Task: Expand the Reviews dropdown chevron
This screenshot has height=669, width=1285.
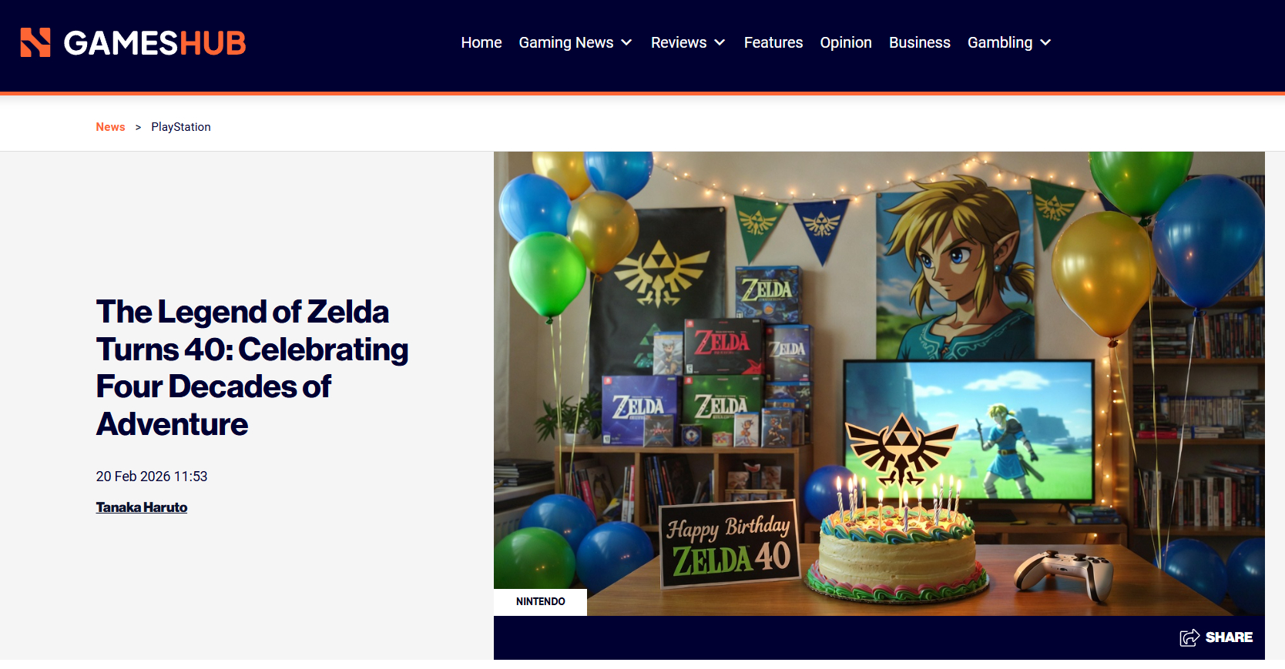Action: [720, 42]
